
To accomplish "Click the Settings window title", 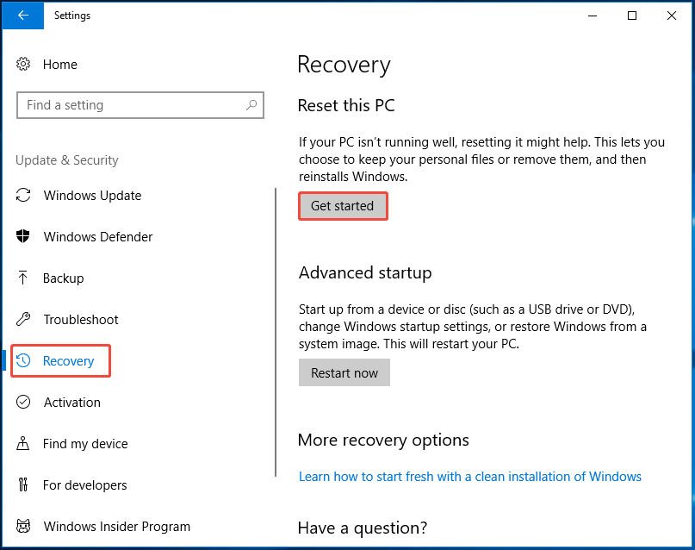I will [x=71, y=16].
